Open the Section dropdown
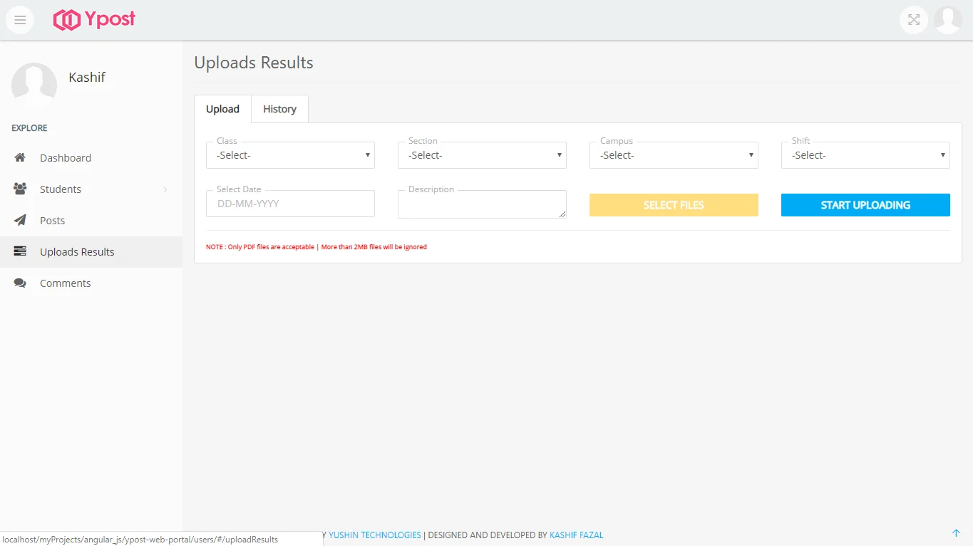Screen dimensions: 973x546 [x=482, y=155]
